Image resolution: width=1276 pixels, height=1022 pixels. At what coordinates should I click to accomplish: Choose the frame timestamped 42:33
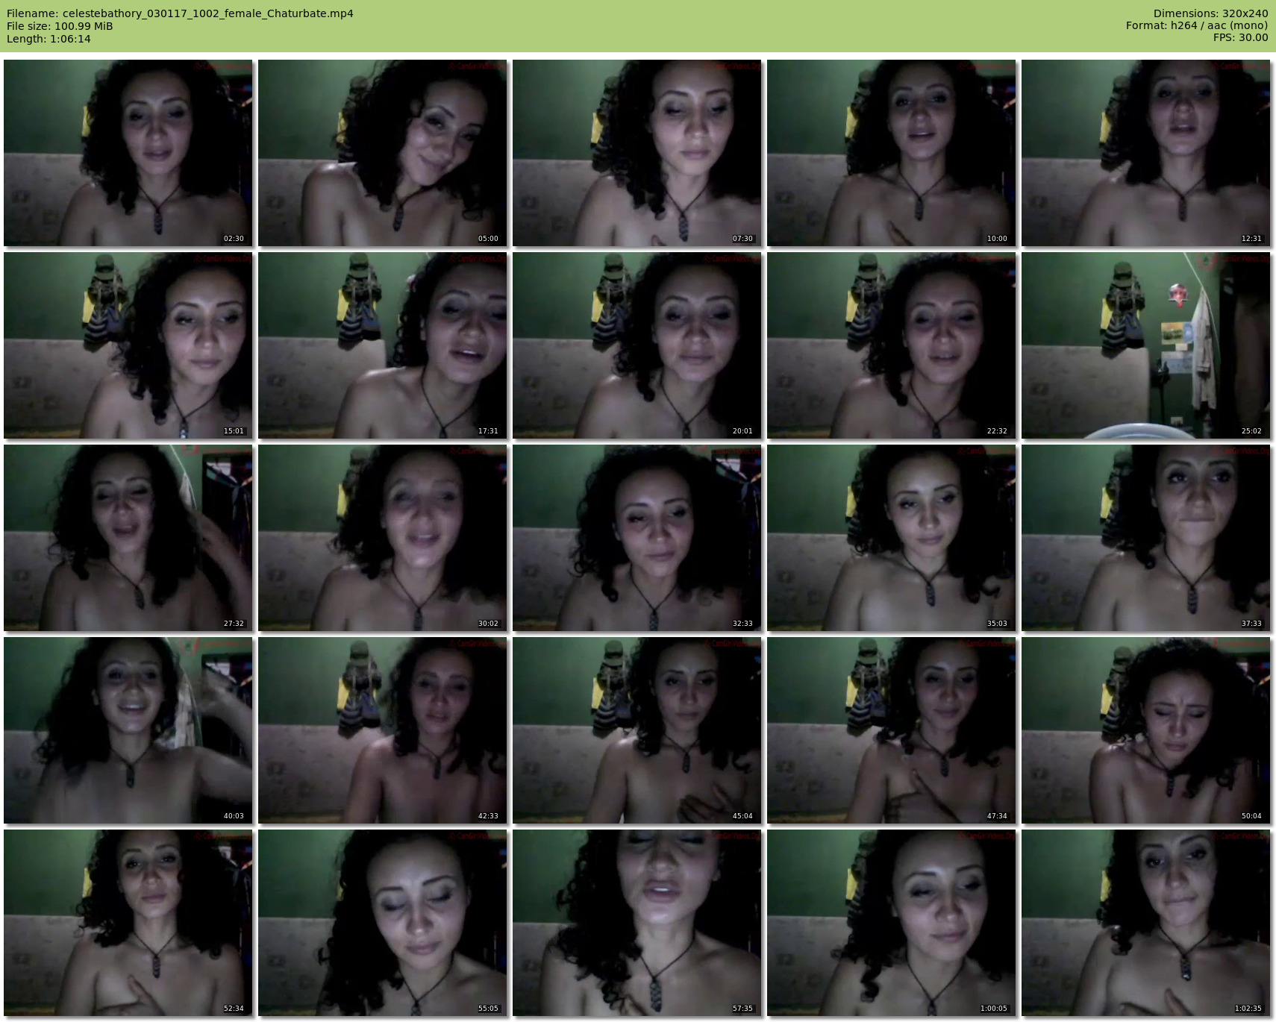383,730
